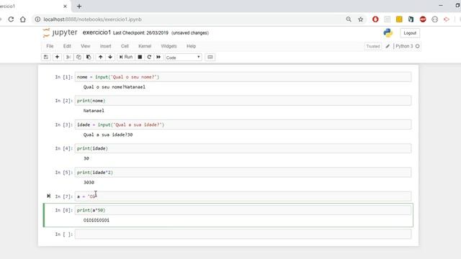The height and width of the screenshot is (259, 461).
Task: View site information icon
Action: click(x=37, y=19)
